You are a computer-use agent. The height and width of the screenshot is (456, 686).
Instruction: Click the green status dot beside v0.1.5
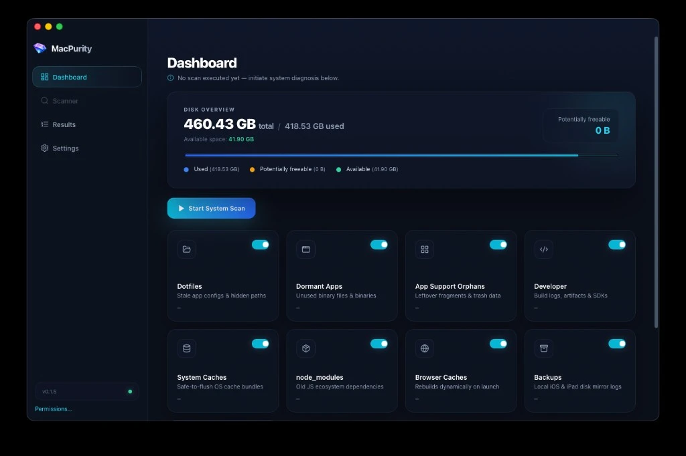130,391
